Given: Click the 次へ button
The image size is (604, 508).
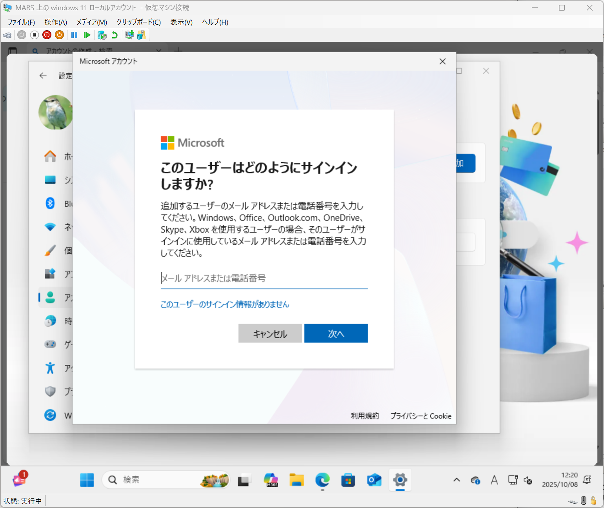Looking at the screenshot, I should [x=336, y=333].
